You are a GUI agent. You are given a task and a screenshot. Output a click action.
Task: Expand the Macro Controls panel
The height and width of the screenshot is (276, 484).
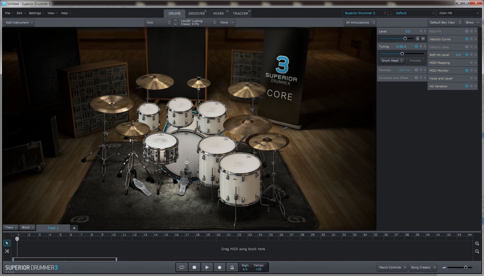coord(392,267)
